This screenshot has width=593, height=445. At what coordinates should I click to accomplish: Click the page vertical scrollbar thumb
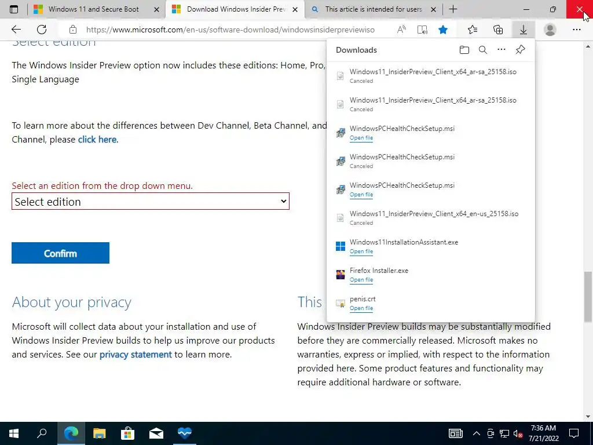588,297
